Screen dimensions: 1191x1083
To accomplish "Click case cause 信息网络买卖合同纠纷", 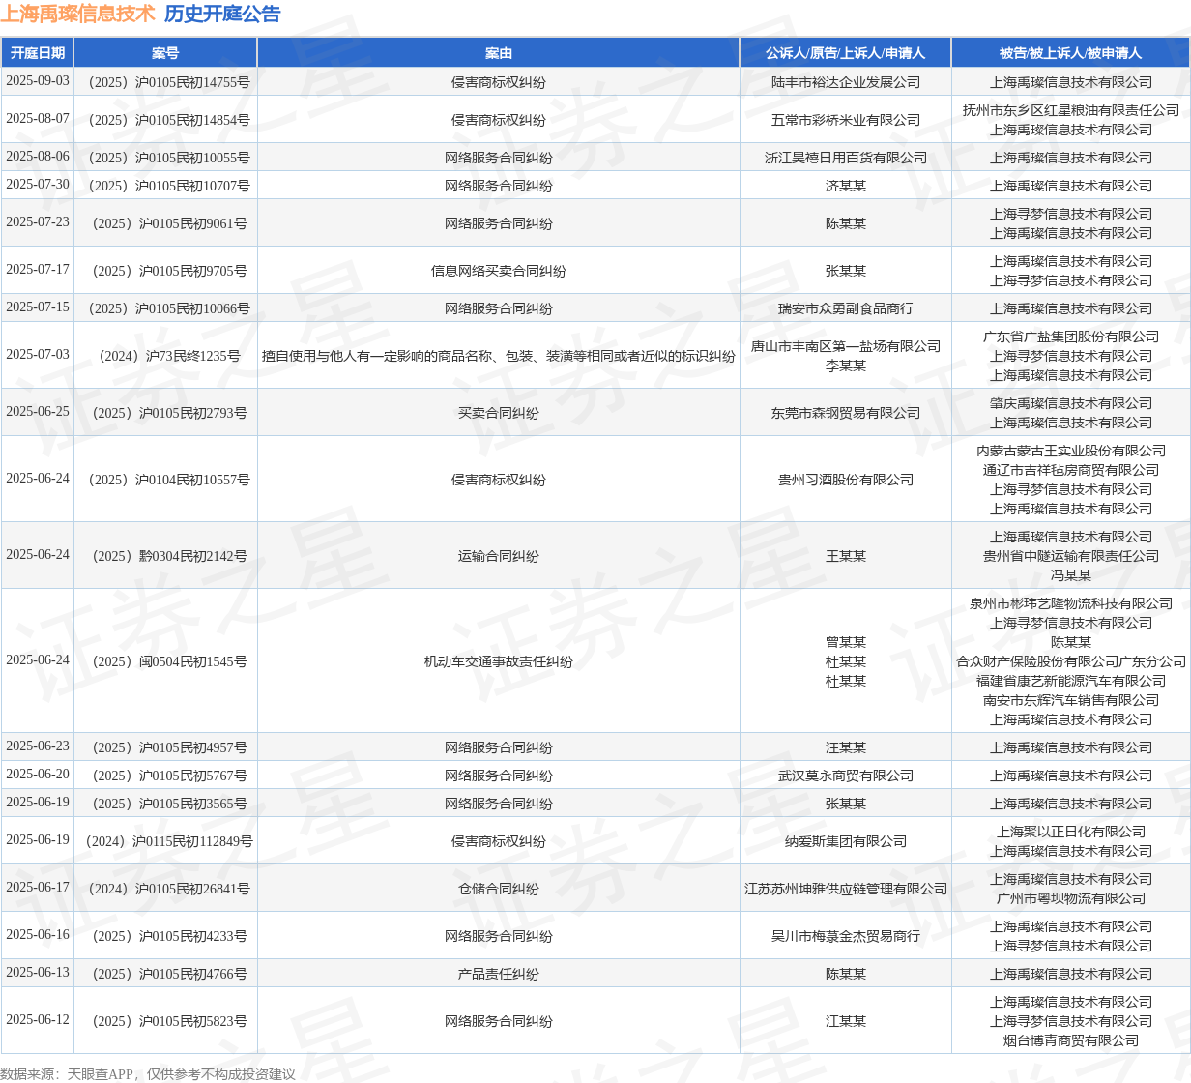I will [x=499, y=271].
